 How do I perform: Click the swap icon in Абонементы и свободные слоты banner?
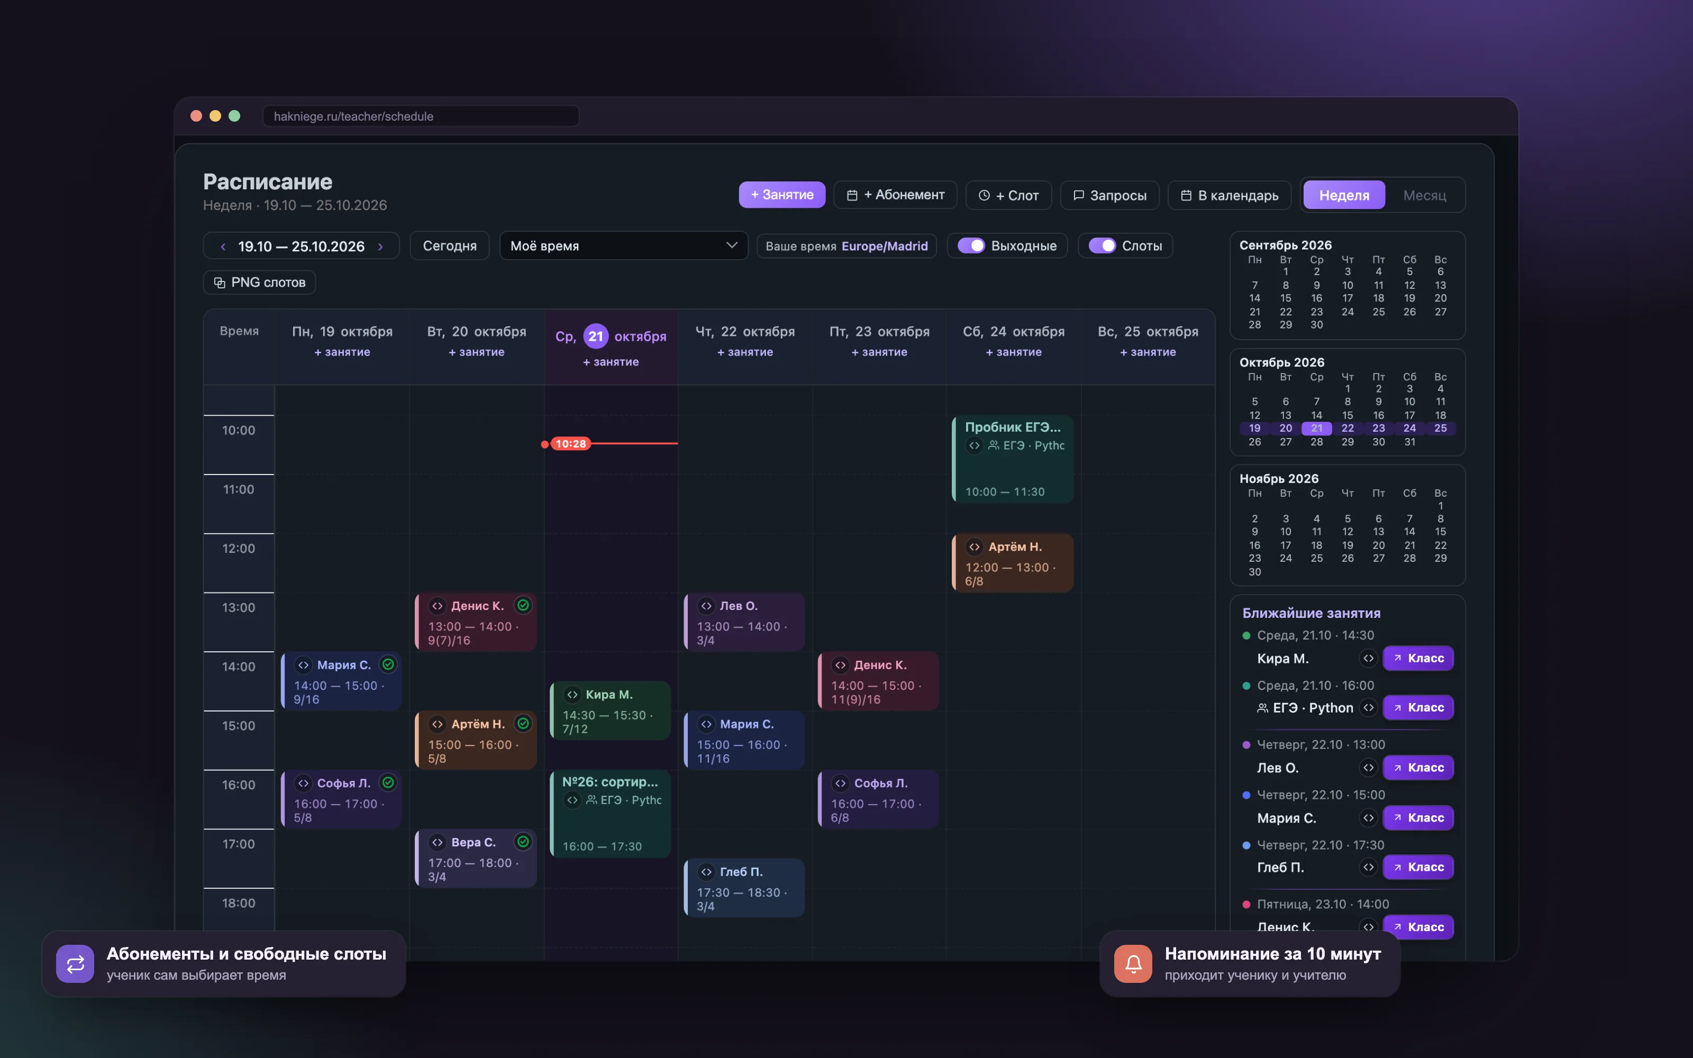coord(75,964)
